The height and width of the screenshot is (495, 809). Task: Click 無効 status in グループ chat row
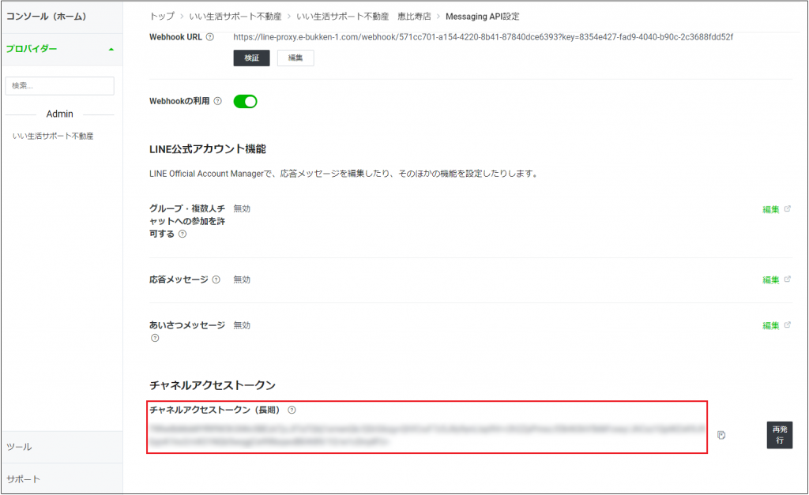[242, 209]
